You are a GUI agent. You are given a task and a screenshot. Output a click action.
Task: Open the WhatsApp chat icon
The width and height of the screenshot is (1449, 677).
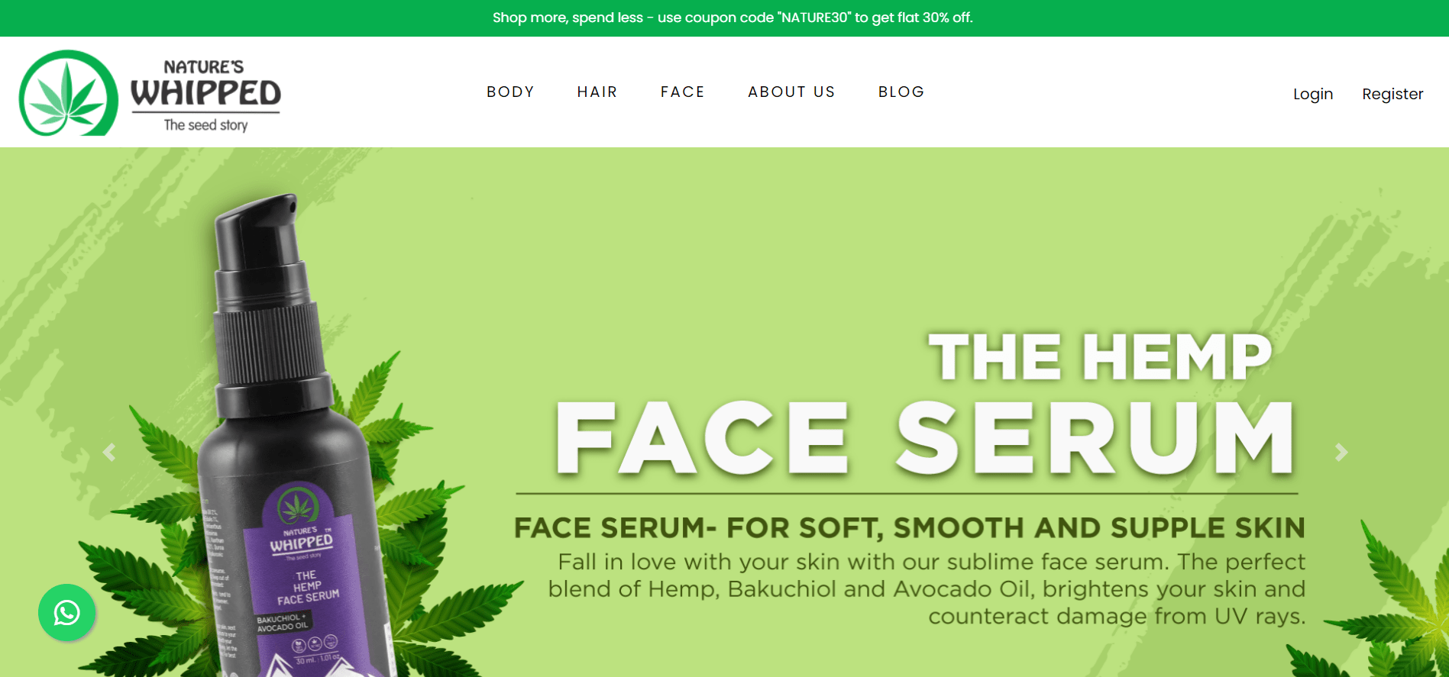[x=66, y=612]
